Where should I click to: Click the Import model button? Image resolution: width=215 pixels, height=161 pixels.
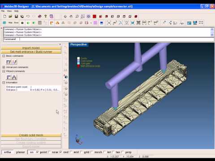tap(31, 48)
